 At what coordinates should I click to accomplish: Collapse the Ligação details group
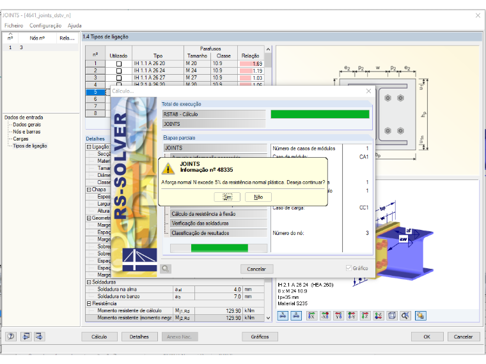coord(89,147)
